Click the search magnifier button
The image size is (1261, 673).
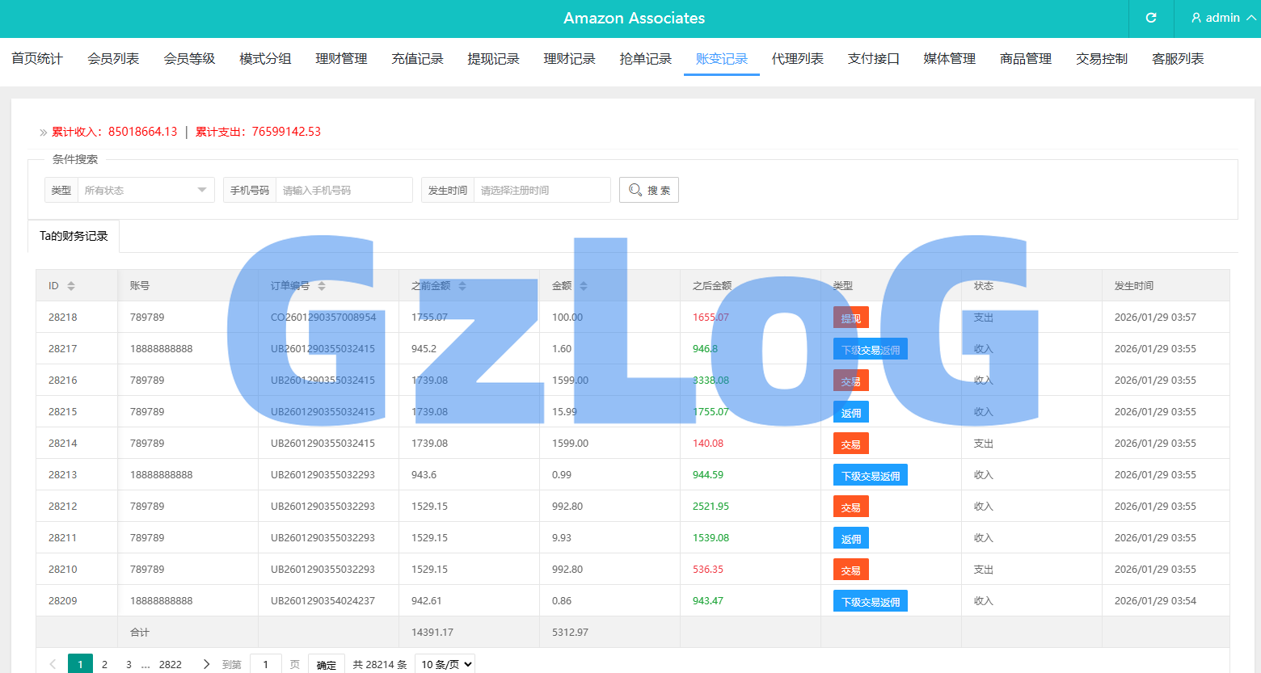(648, 190)
